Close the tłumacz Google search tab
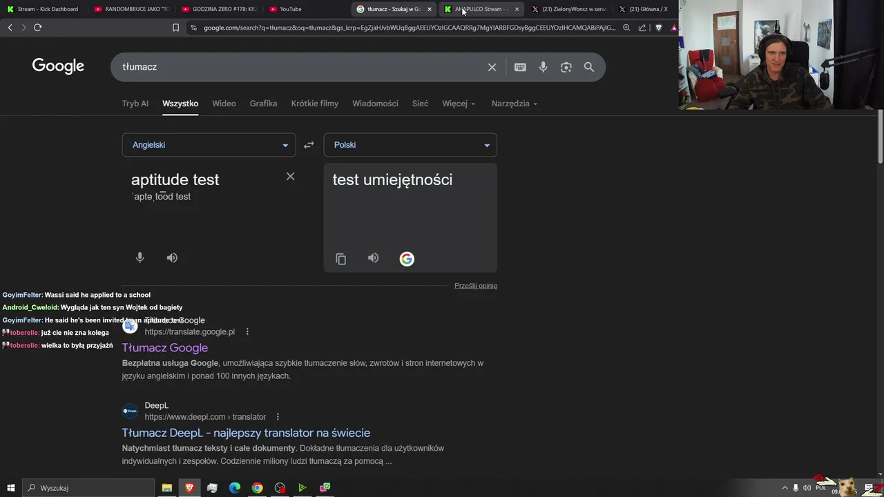This screenshot has width=884, height=497. pos(430,9)
